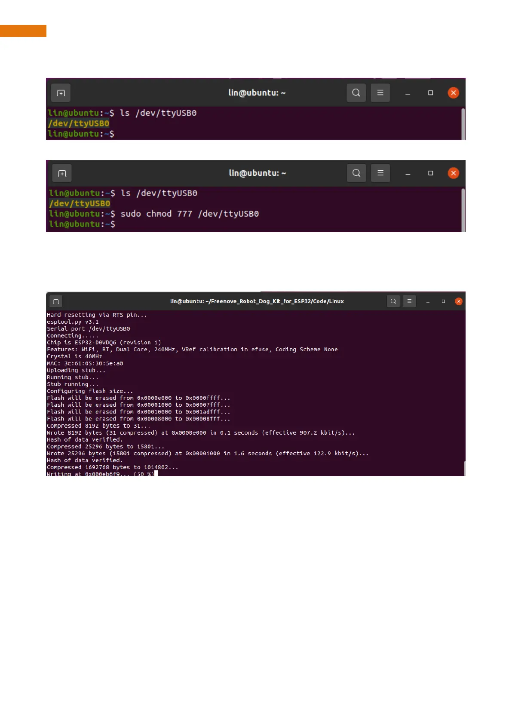Close the Freenove terminal window

(459, 301)
